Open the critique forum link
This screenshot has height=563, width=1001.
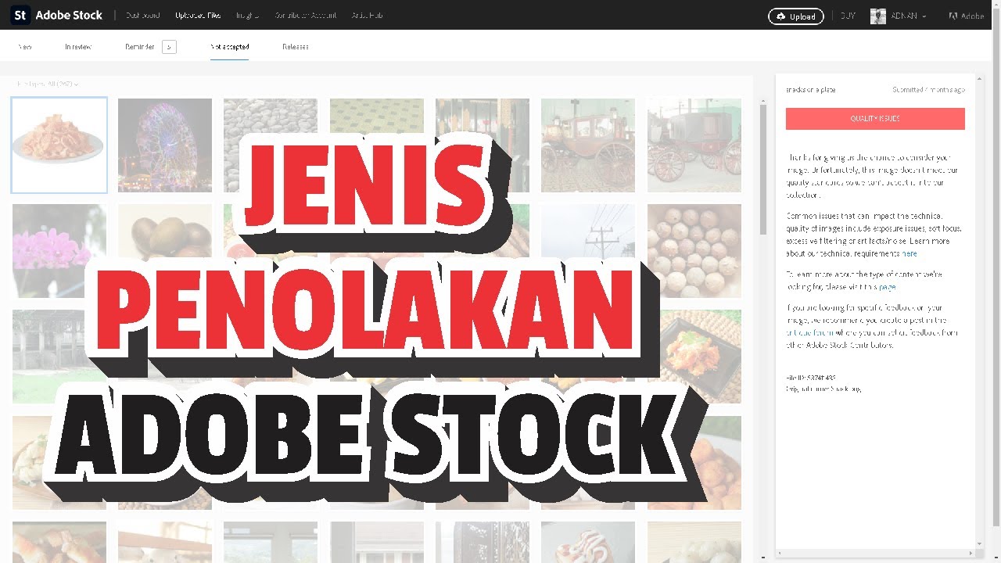(x=808, y=333)
